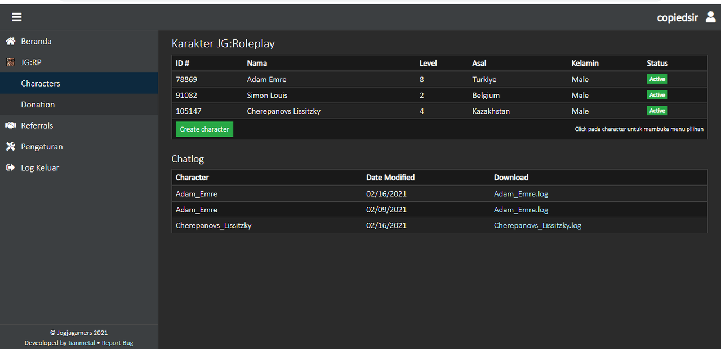This screenshot has width=721, height=349.
Task: Click the Asal column header
Action: pyautogui.click(x=479, y=64)
